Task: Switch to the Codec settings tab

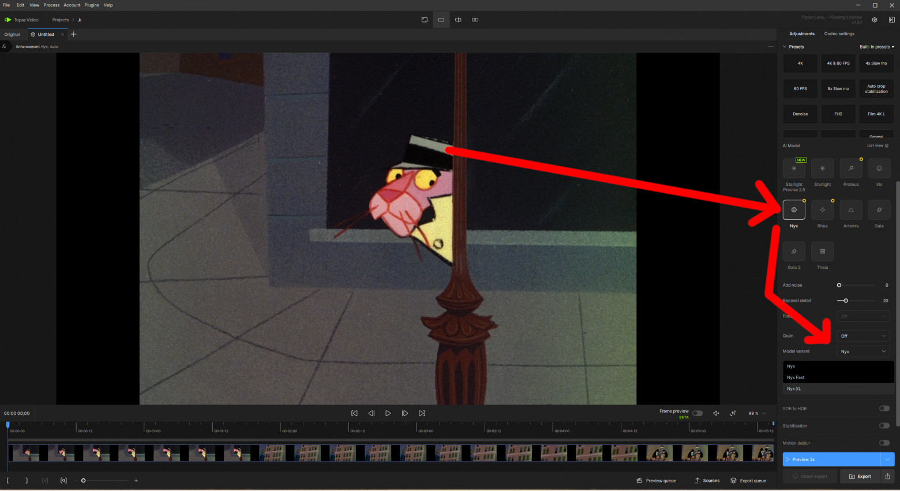Action: (839, 34)
